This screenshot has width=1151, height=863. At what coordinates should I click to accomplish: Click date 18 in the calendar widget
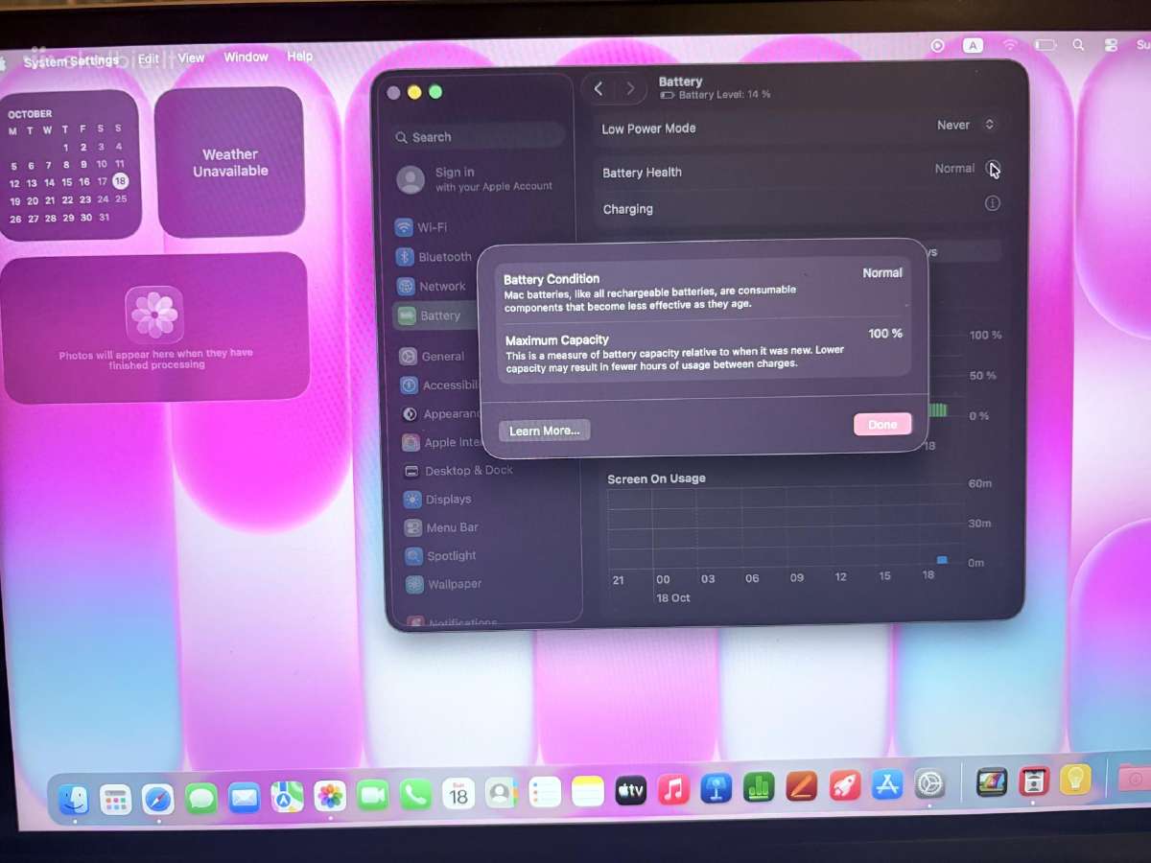[120, 180]
